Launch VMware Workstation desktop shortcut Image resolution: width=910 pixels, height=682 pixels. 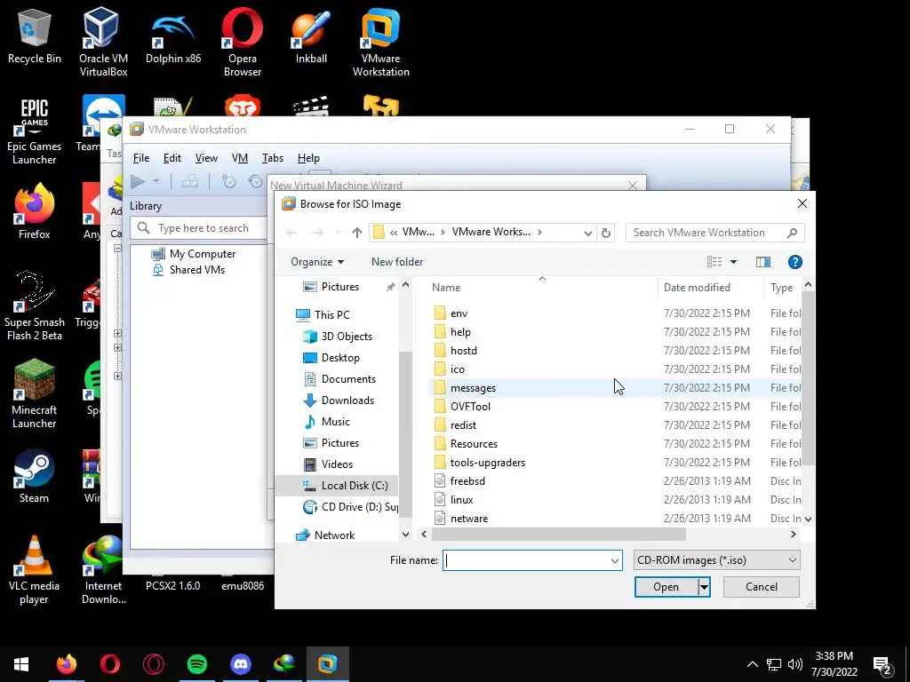(380, 42)
